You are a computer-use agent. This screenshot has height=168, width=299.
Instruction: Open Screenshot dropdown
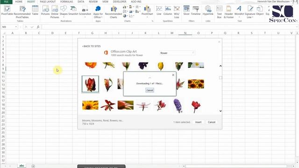pyautogui.click(x=85, y=11)
